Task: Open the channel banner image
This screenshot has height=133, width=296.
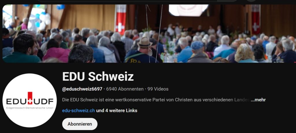Action: (149, 34)
